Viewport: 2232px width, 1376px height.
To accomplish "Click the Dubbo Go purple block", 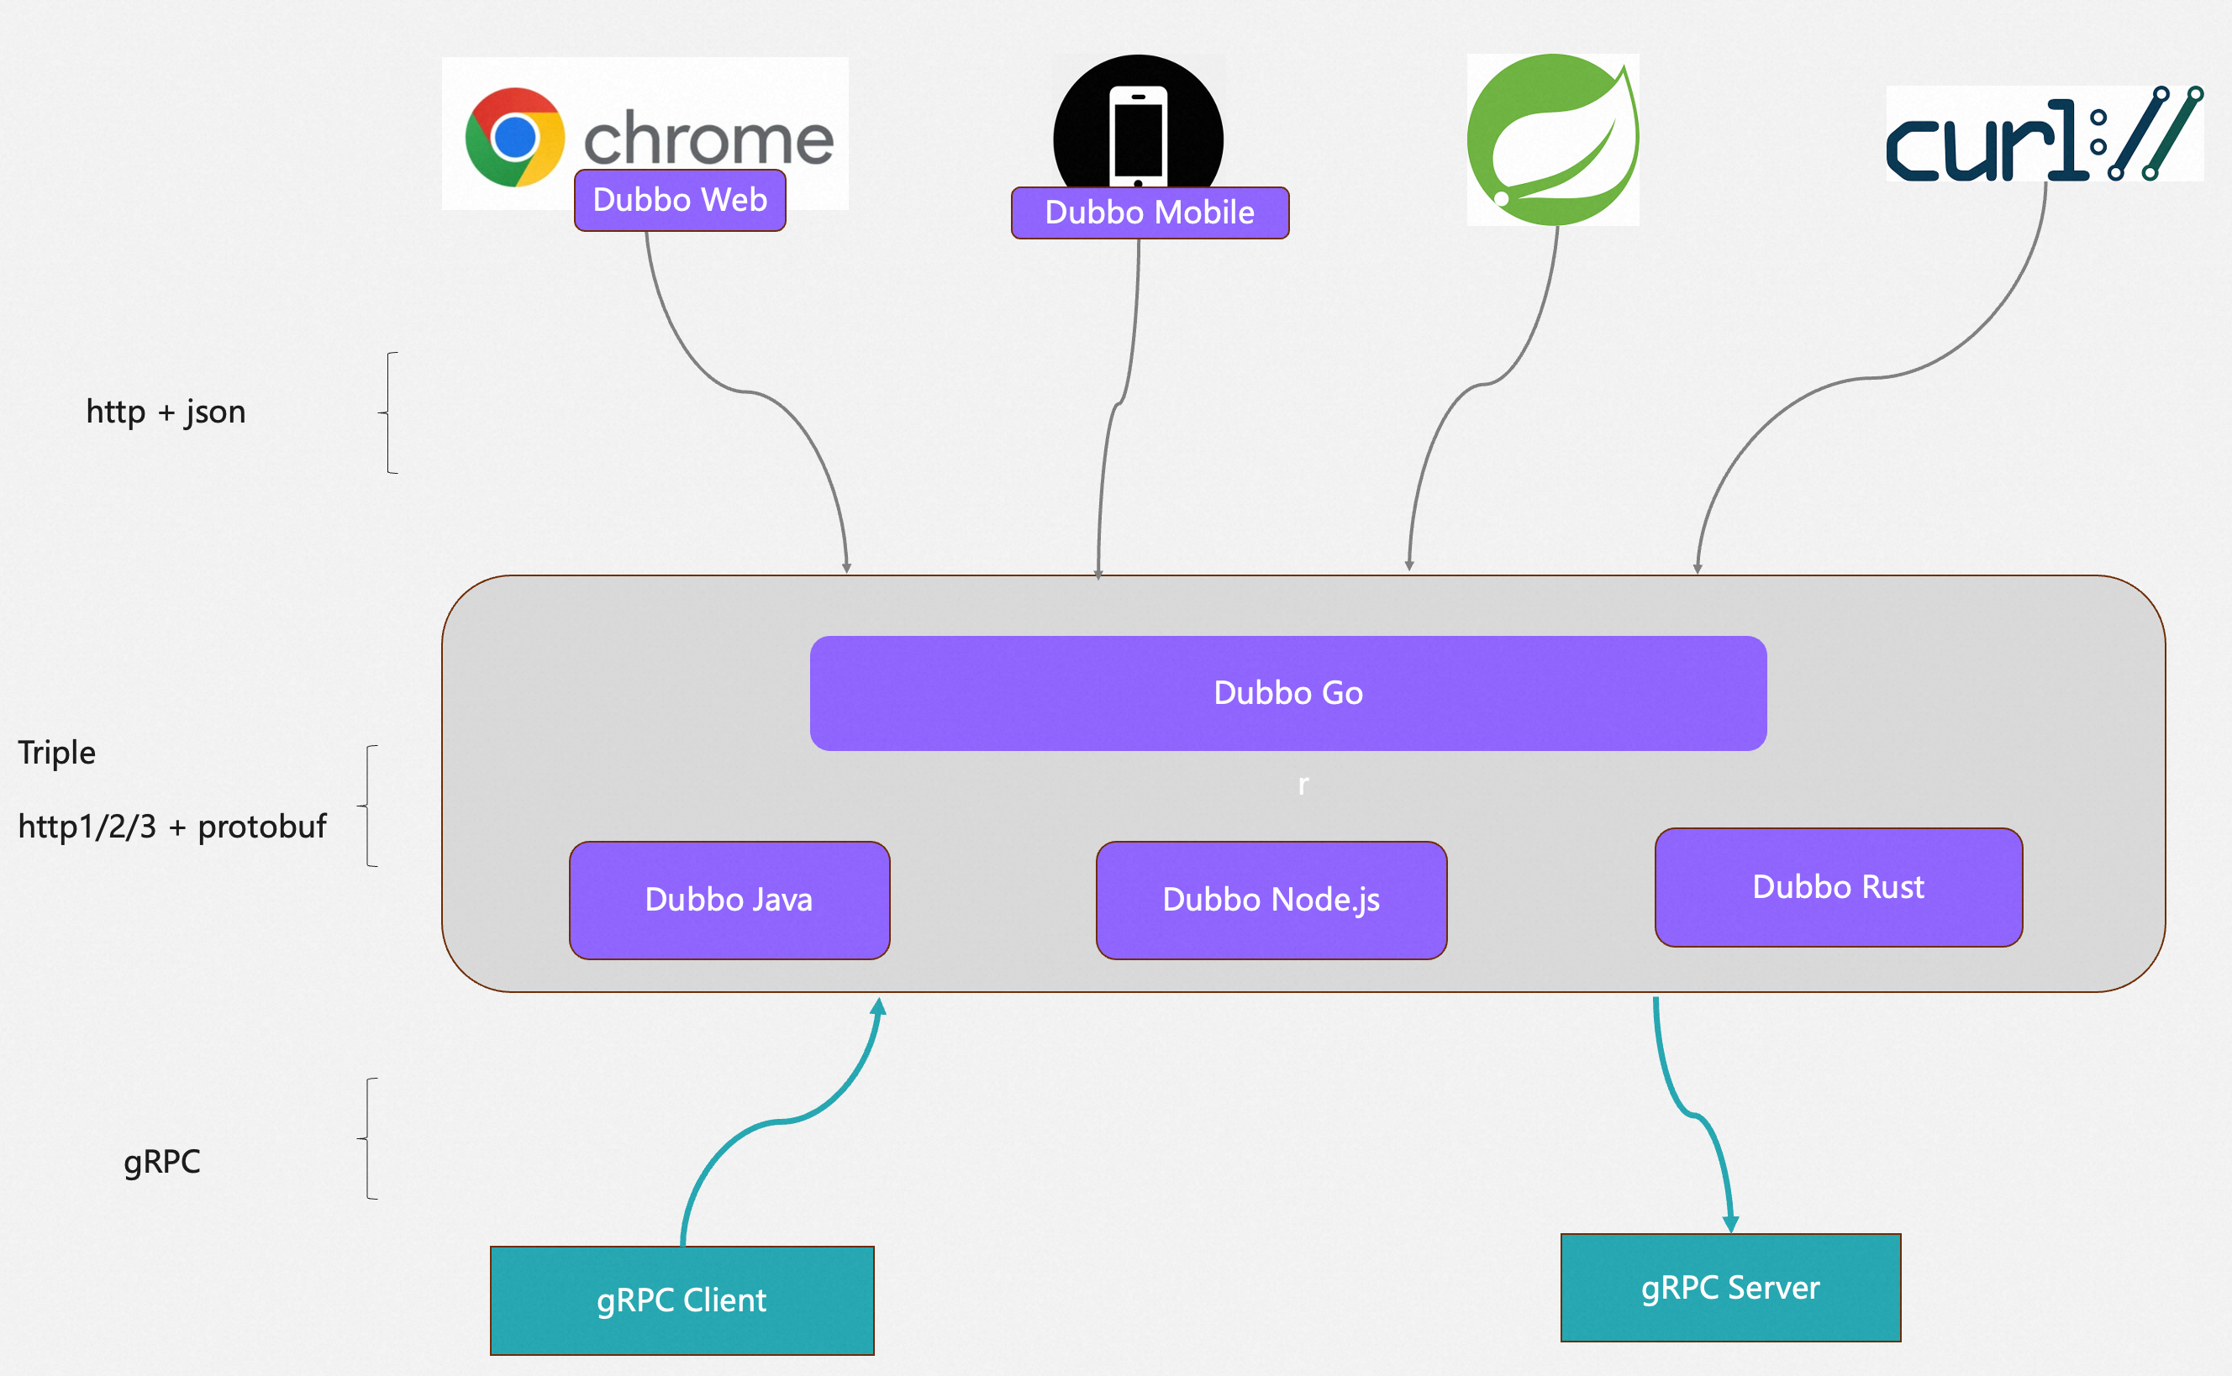I will 1288,694.
